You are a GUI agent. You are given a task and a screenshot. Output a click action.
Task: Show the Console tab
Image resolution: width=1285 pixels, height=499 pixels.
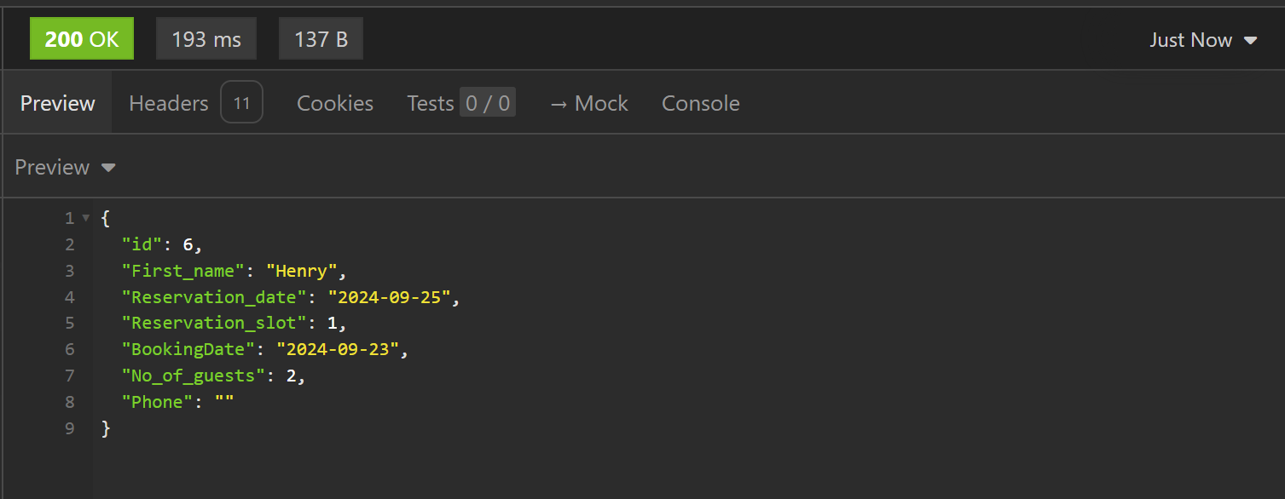click(700, 103)
